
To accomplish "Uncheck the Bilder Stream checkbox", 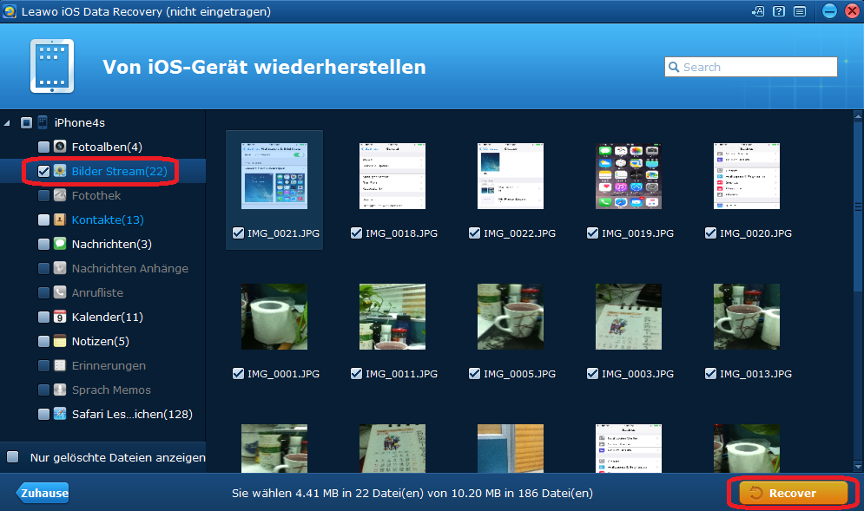I will [x=43, y=171].
